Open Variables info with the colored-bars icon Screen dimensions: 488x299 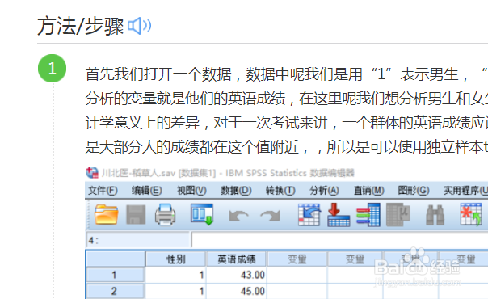point(368,215)
